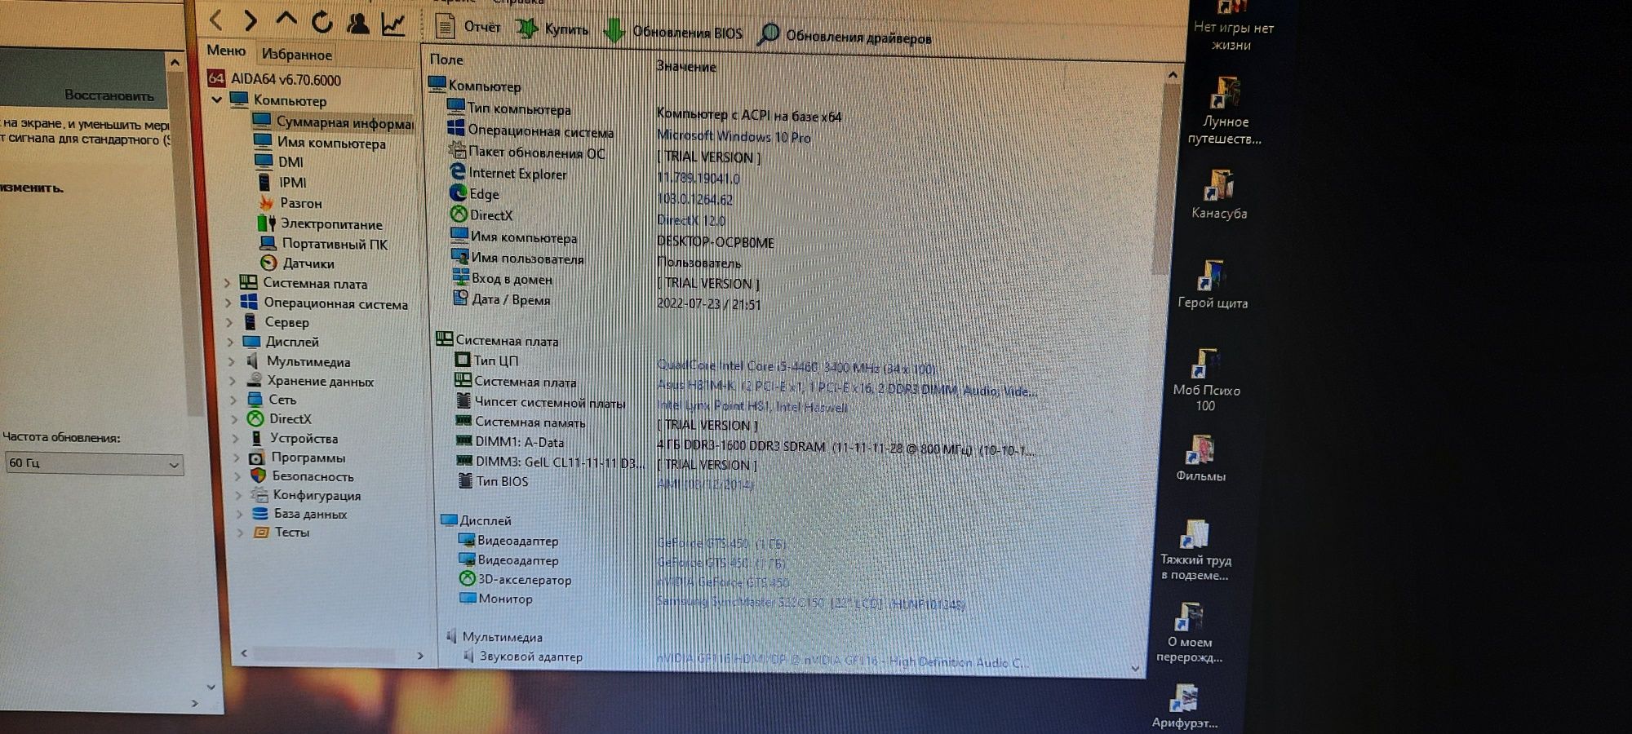
Task: Open the Фильмы desktop shortcut
Action: click(1201, 458)
